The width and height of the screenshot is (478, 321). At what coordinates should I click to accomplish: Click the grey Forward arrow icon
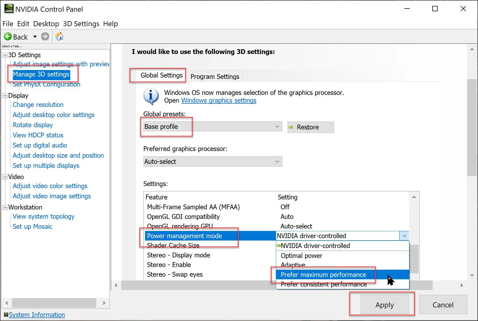click(45, 36)
